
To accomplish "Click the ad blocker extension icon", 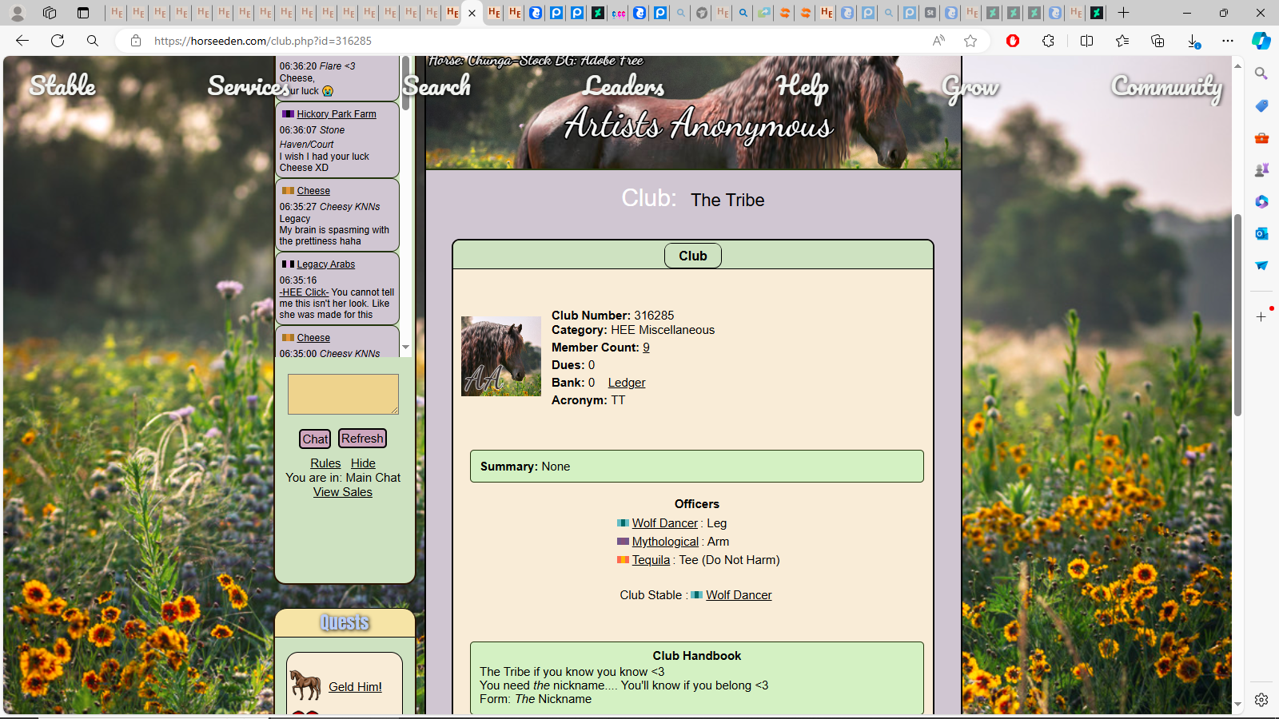I will 1013,41.
